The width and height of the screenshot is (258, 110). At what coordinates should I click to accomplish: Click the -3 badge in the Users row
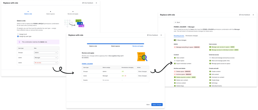(125, 76)
